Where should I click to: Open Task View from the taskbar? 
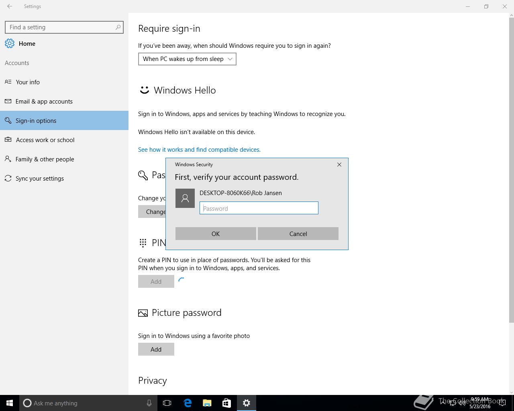167,403
